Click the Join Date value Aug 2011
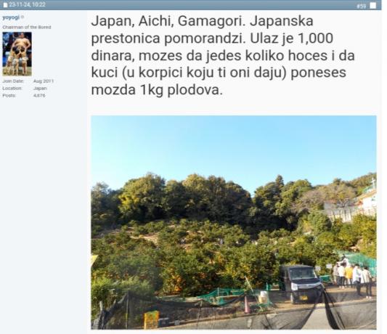 [x=44, y=81]
